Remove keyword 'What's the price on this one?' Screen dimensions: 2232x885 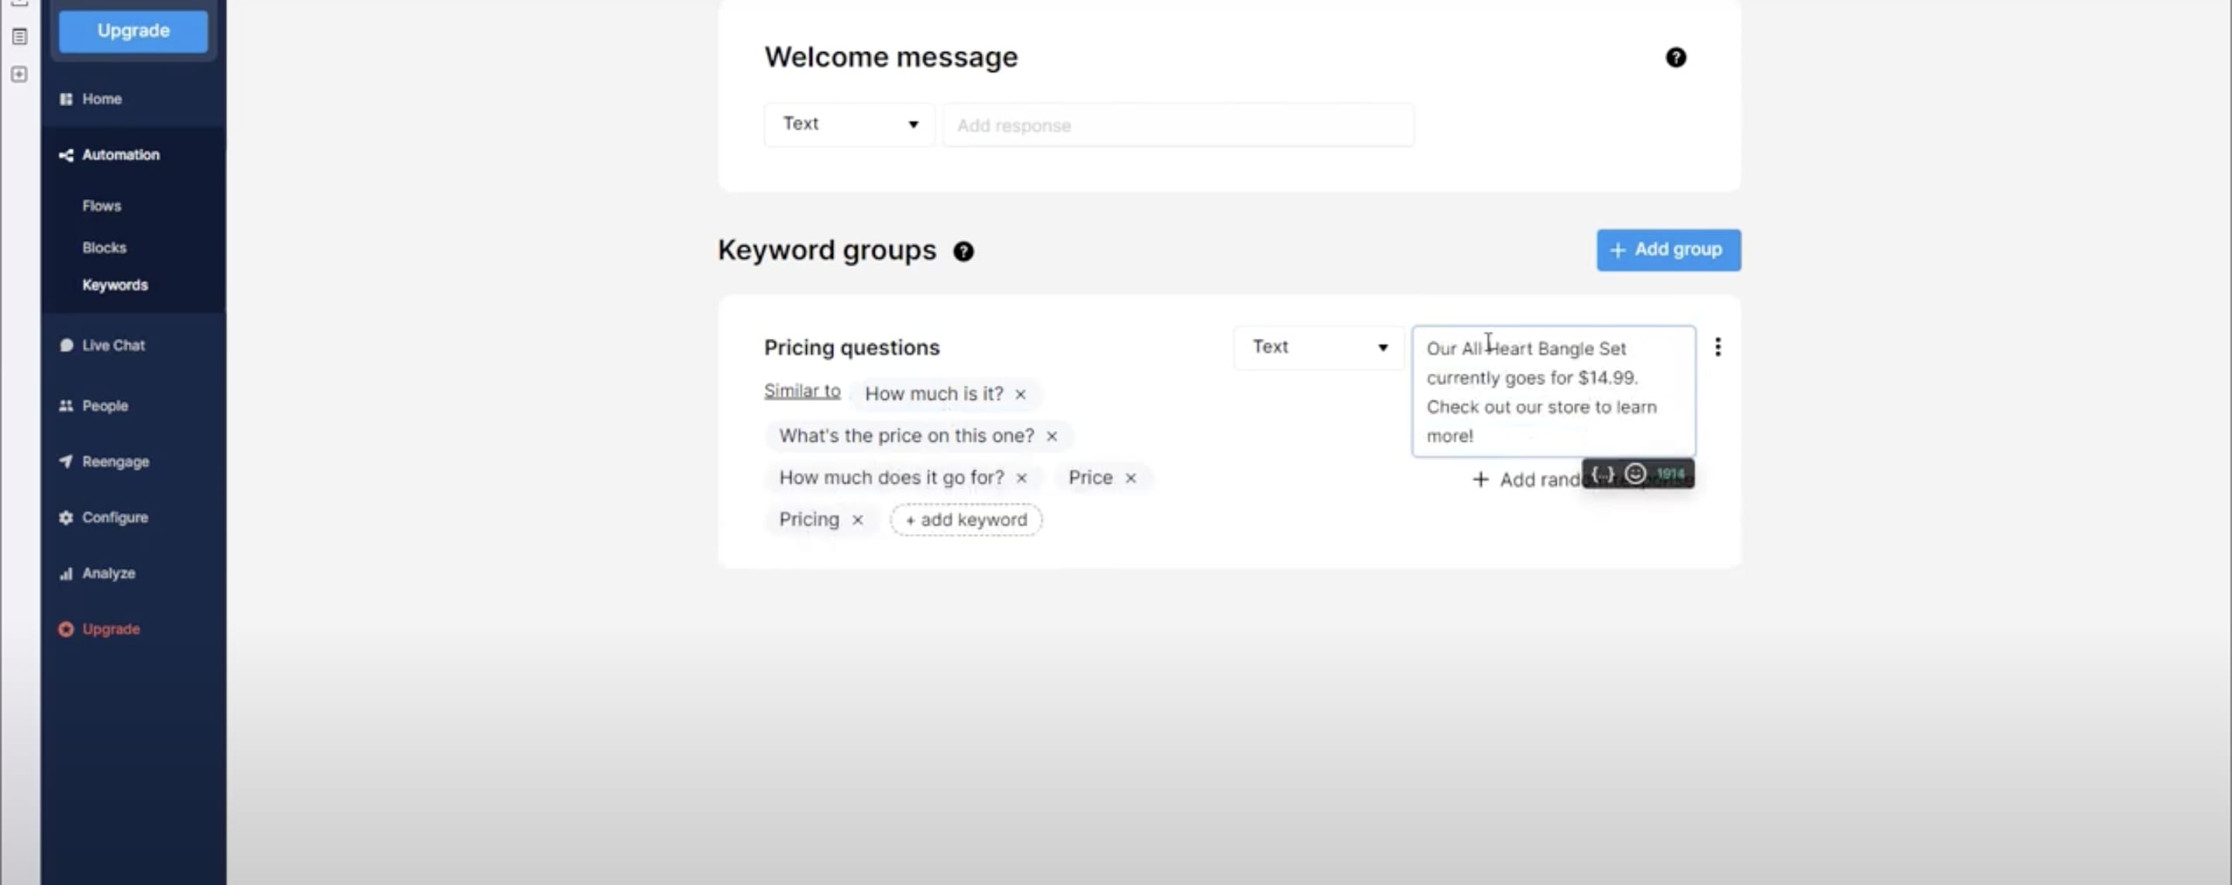(1051, 436)
